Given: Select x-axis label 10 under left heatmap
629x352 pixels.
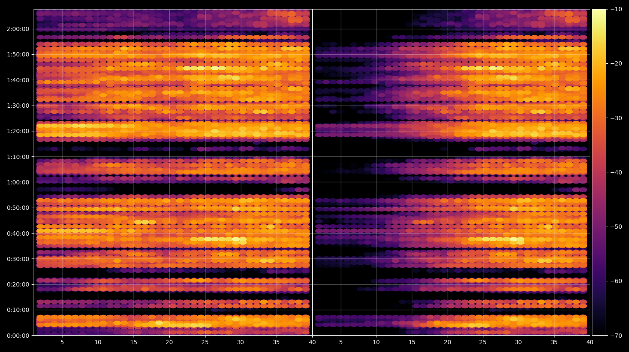Looking at the screenshot, I should pyautogui.click(x=98, y=343).
